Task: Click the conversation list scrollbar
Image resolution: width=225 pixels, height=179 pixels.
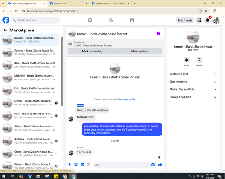Action: tap(62, 71)
